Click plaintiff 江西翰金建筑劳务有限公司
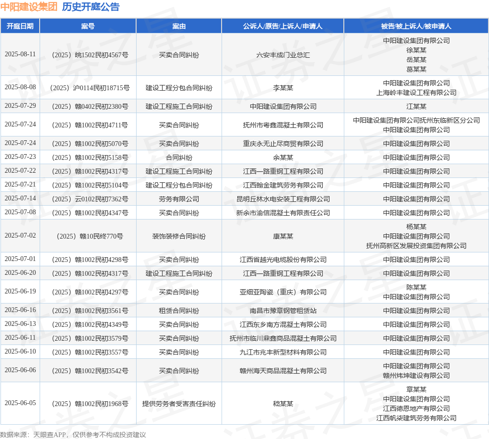489x439 pixels. (x=283, y=186)
